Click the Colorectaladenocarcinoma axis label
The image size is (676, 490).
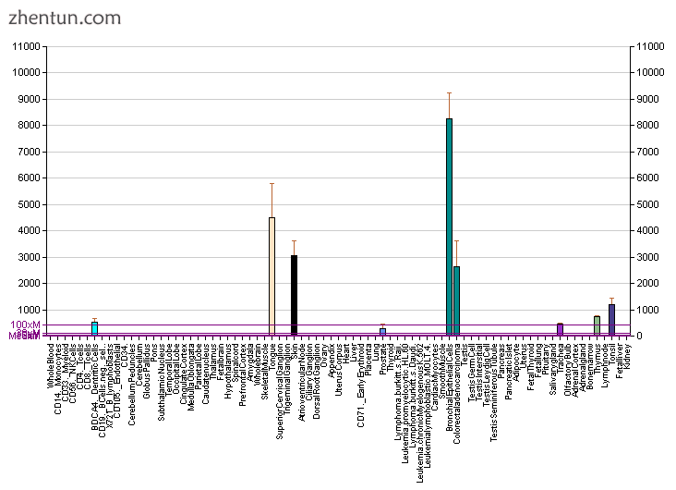point(456,394)
